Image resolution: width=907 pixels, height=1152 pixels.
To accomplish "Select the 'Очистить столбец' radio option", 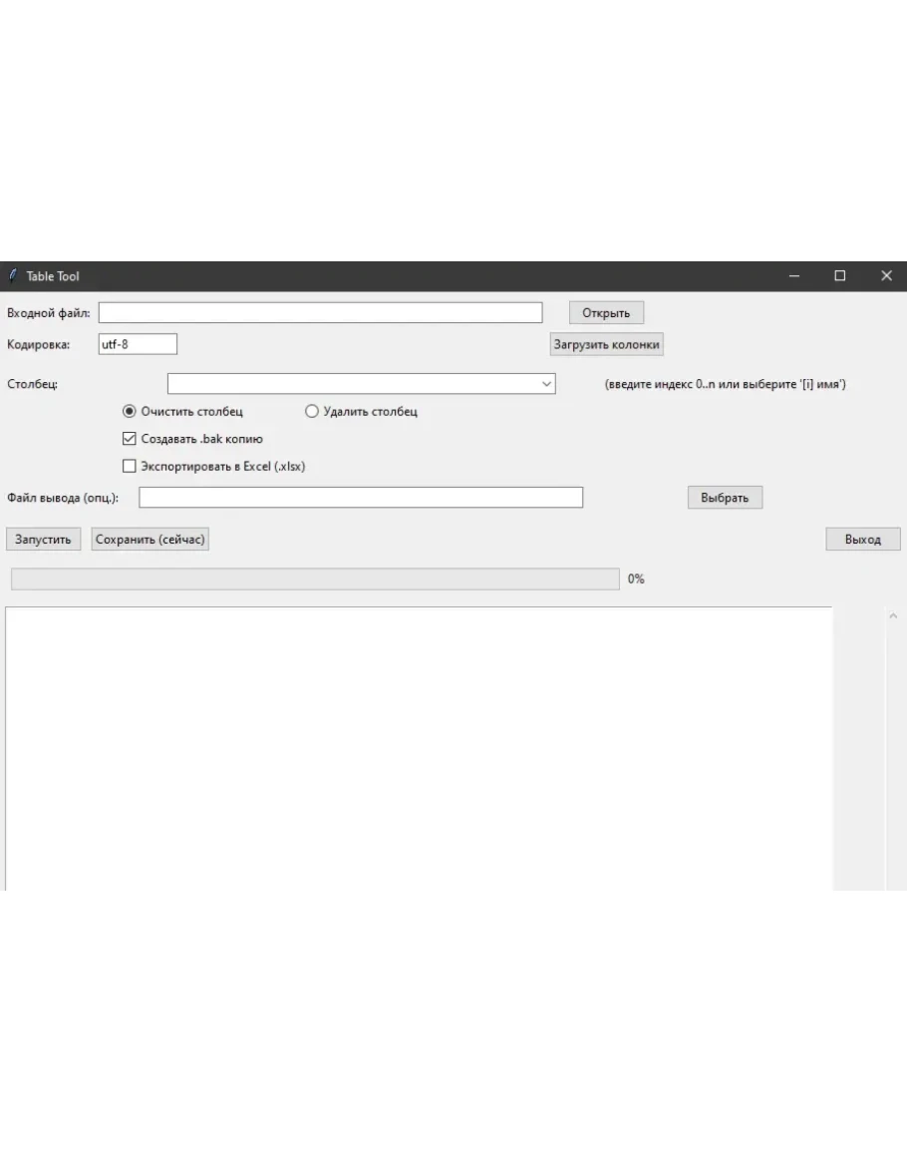I will pyautogui.click(x=130, y=411).
